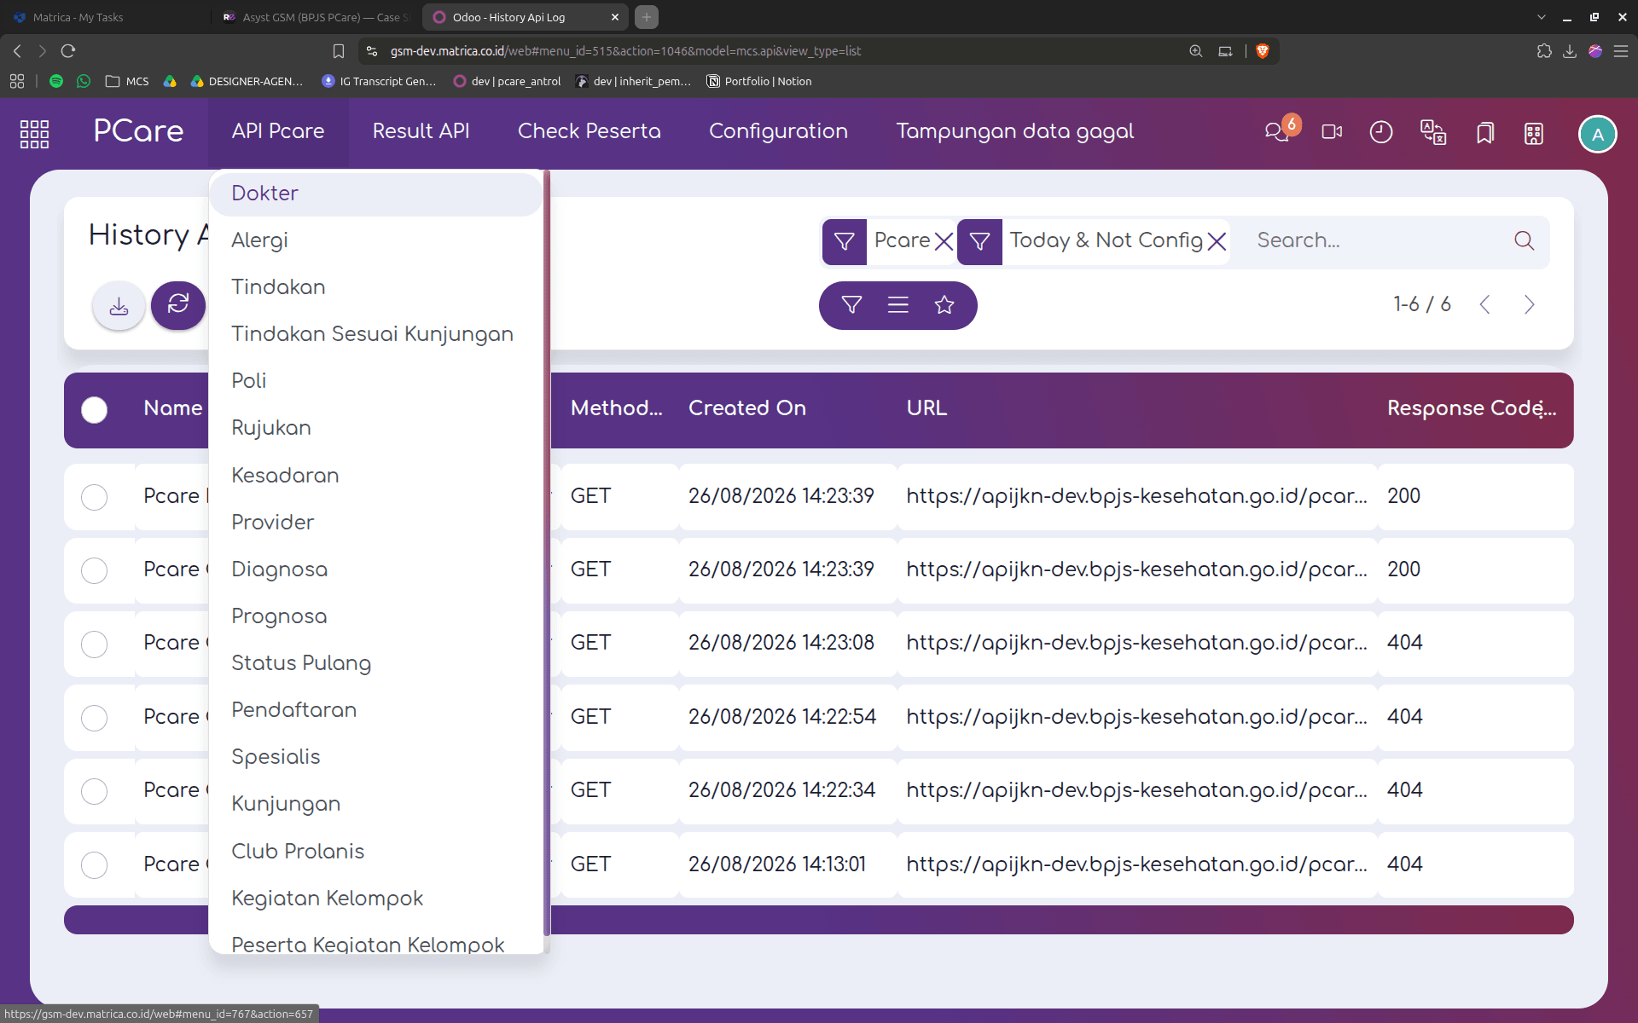The image size is (1638, 1023).
Task: Open a new browser tab
Action: coord(647,17)
